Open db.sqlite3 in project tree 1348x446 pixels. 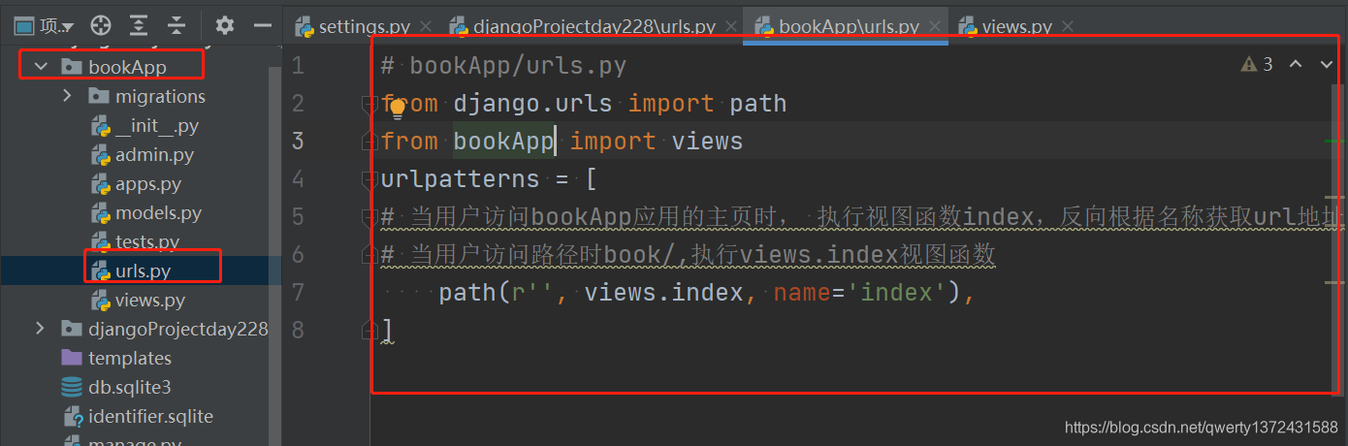pos(130,387)
